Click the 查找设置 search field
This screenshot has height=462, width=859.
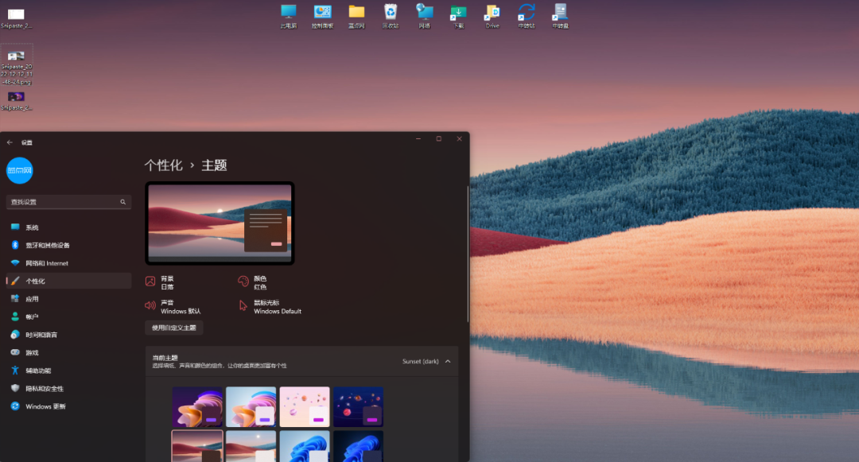(68, 202)
